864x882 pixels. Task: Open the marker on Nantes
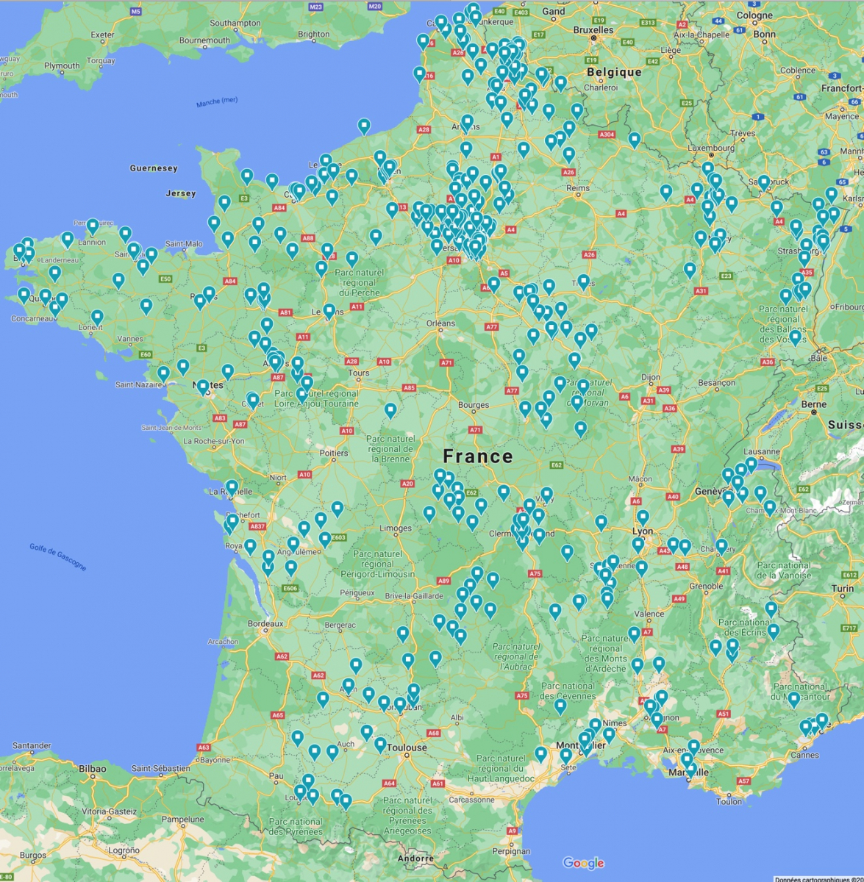pyautogui.click(x=203, y=387)
